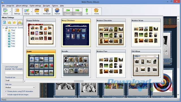Choose the Merry Christmas design template
Viewport: 181px width, 102px height.
pos(76,33)
